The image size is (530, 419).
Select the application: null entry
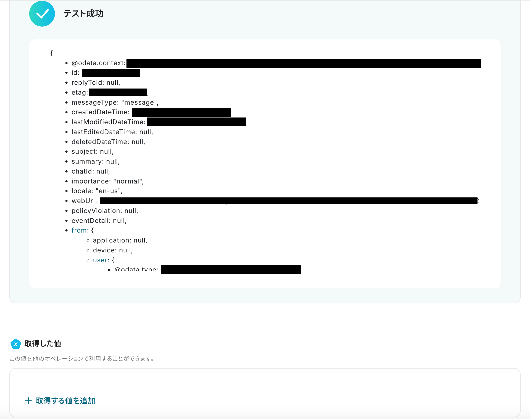point(120,240)
